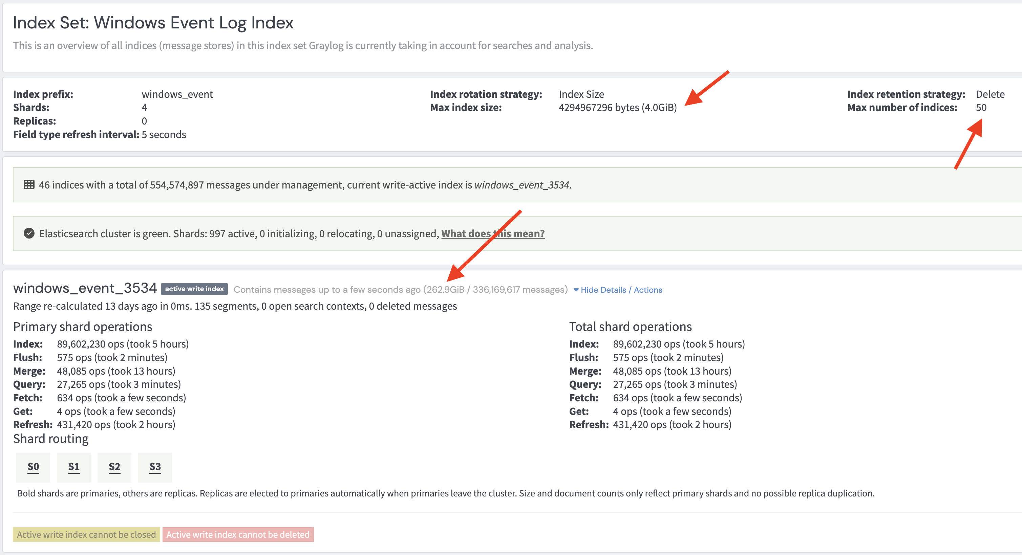The height and width of the screenshot is (555, 1022).
Task: Select shard S1 in shard routing
Action: (x=74, y=467)
